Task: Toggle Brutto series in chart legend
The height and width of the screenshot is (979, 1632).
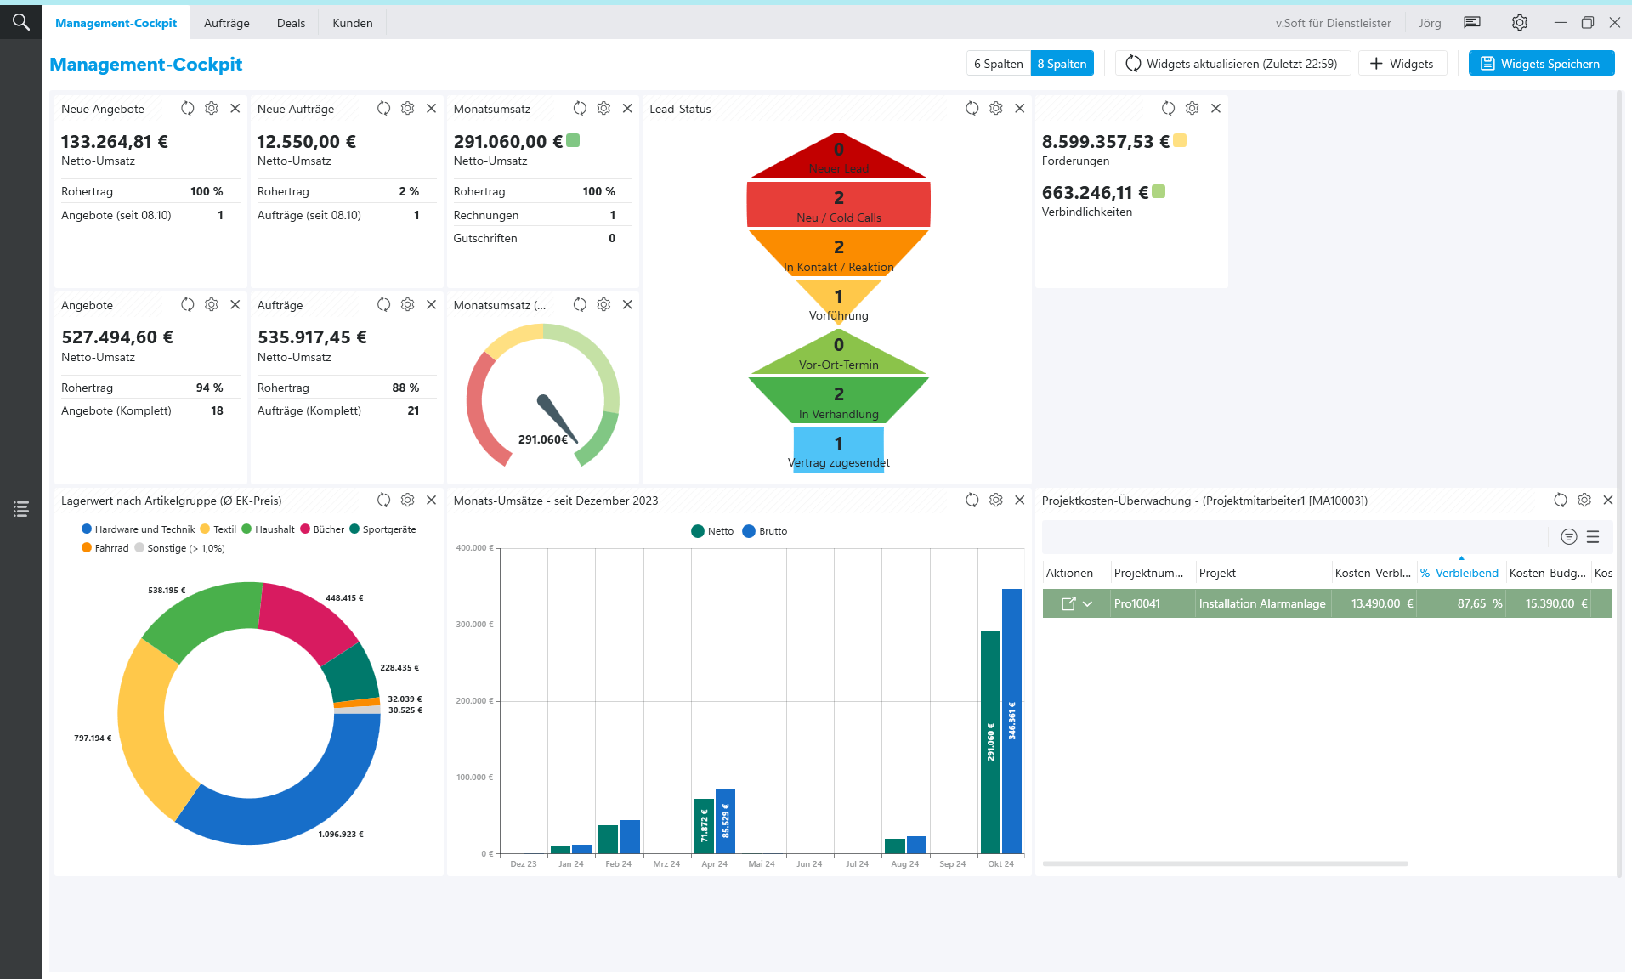Action: coord(765,531)
